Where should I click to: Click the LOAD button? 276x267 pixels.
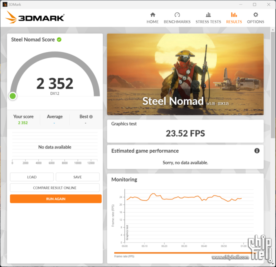[x=32, y=177]
